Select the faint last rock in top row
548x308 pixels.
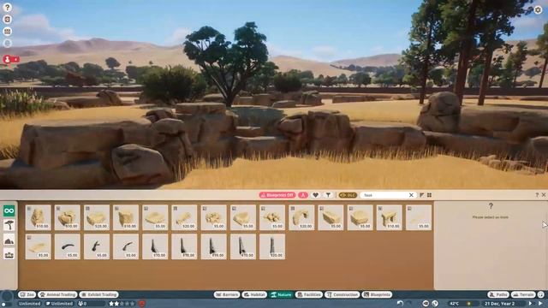419,217
